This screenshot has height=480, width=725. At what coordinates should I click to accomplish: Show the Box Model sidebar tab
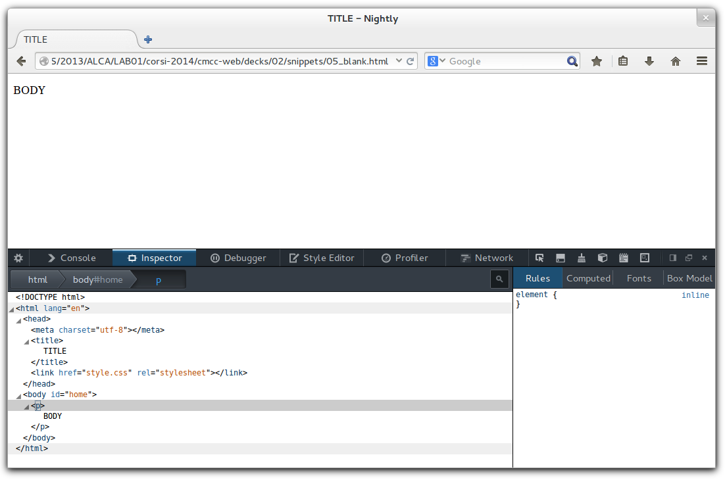pyautogui.click(x=689, y=278)
